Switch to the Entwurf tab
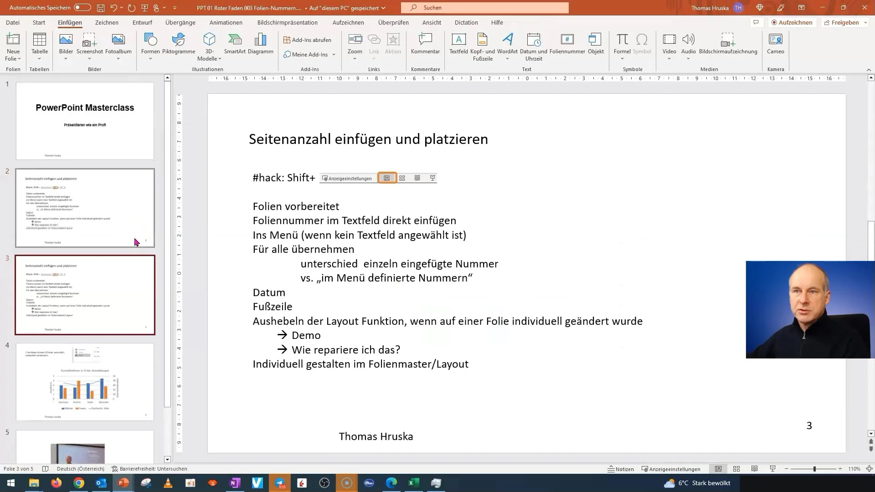 pyautogui.click(x=142, y=22)
